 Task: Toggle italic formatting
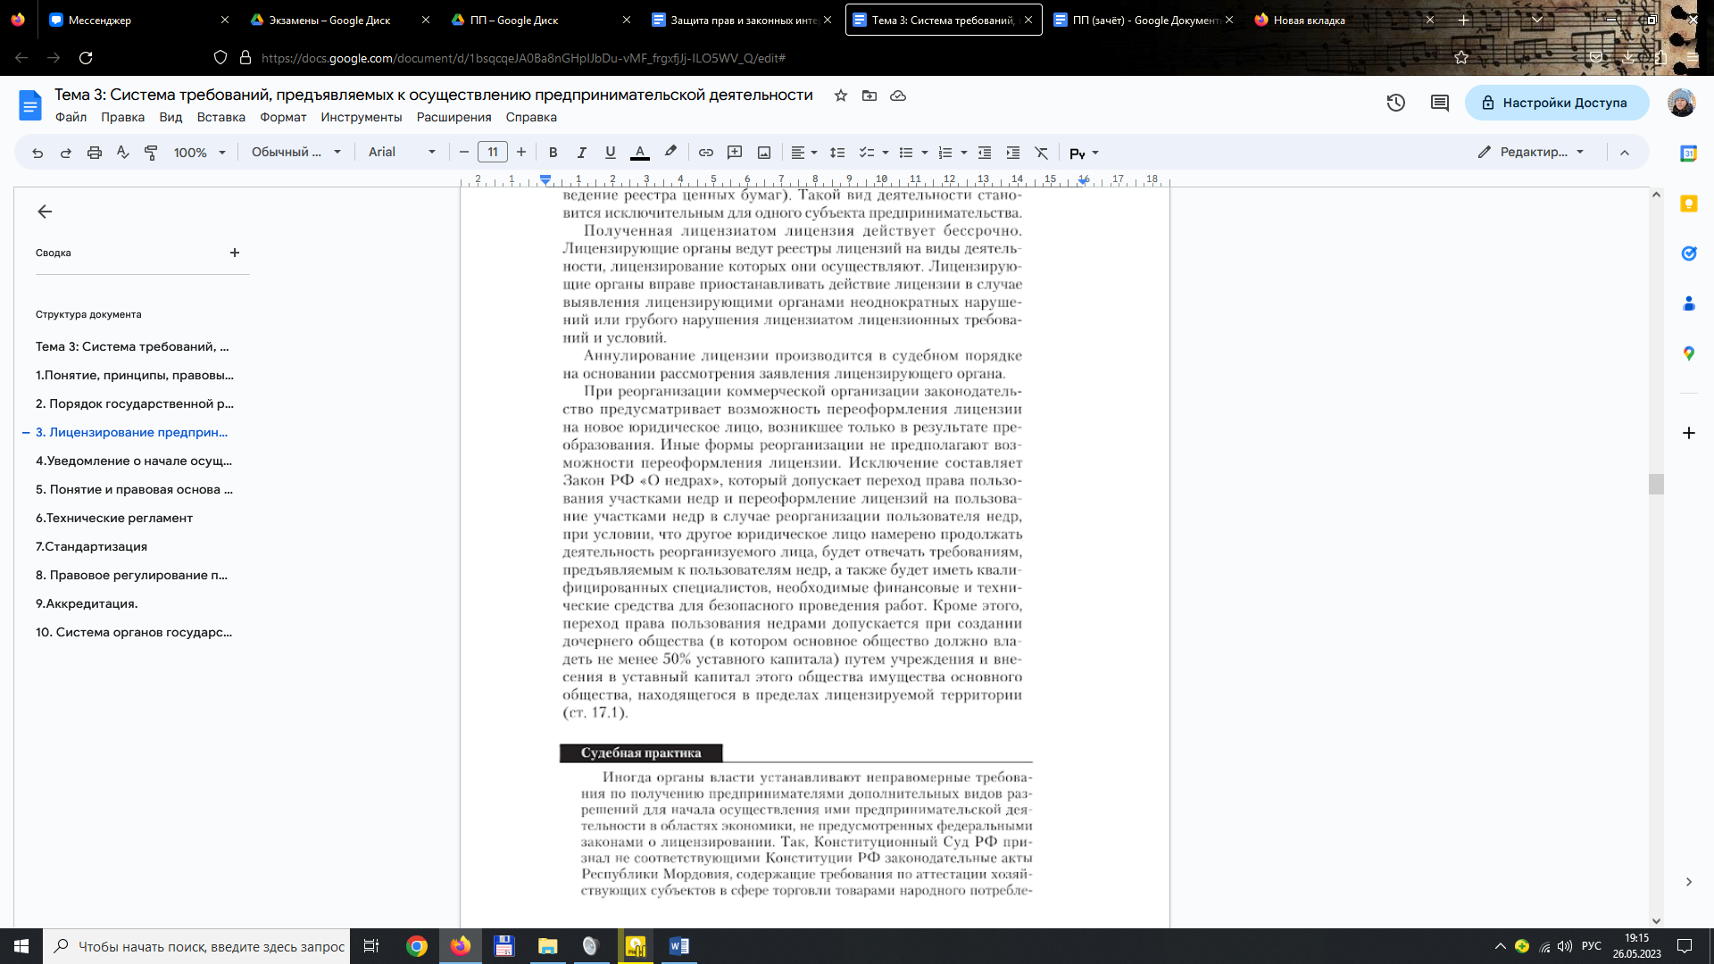tap(582, 153)
